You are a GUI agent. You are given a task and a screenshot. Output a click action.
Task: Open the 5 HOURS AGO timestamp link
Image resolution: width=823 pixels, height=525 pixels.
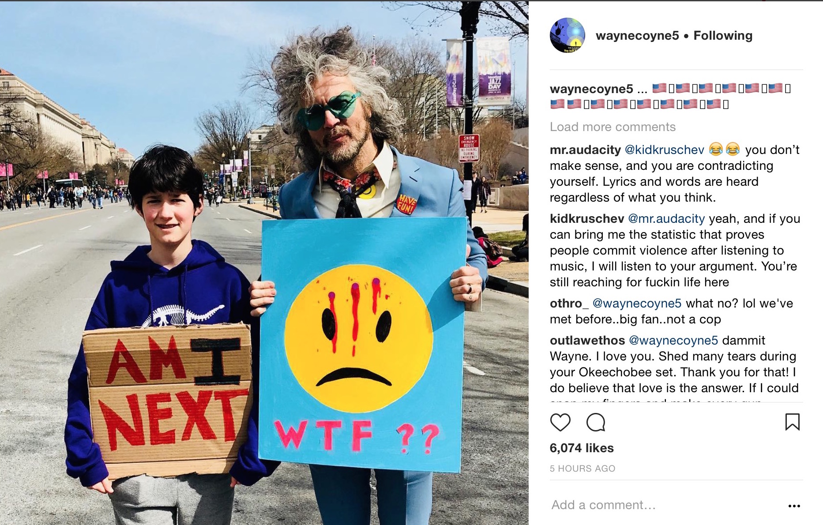point(582,469)
